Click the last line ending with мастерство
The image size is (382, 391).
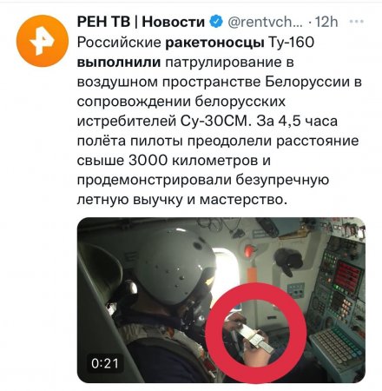(182, 200)
